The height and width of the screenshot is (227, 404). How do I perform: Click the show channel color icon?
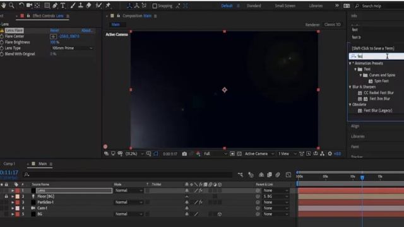198,154
